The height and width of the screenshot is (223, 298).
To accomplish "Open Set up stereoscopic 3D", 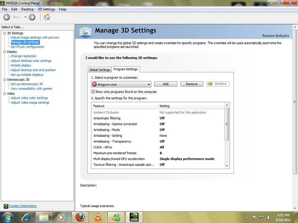I will tap(27, 84).
